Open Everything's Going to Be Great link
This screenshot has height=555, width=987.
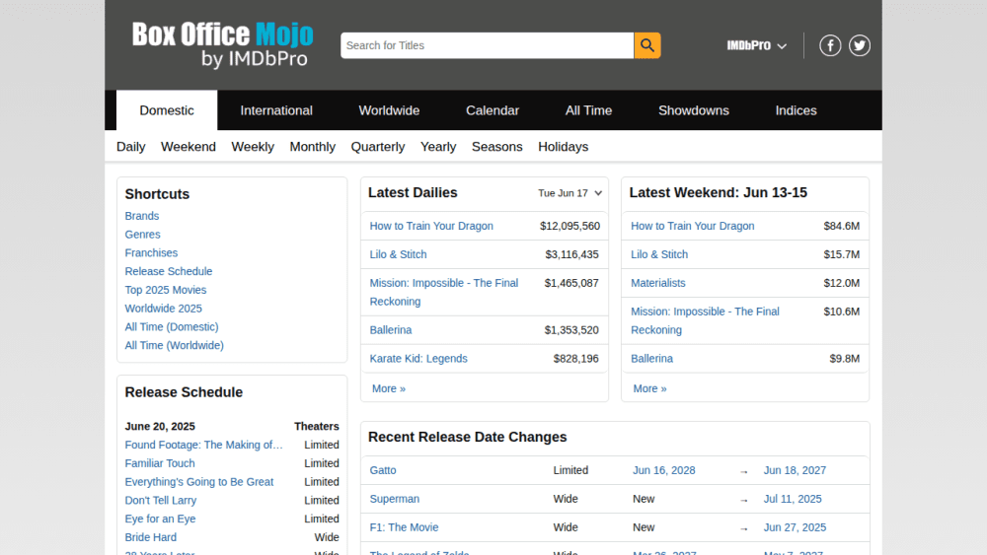[199, 482]
